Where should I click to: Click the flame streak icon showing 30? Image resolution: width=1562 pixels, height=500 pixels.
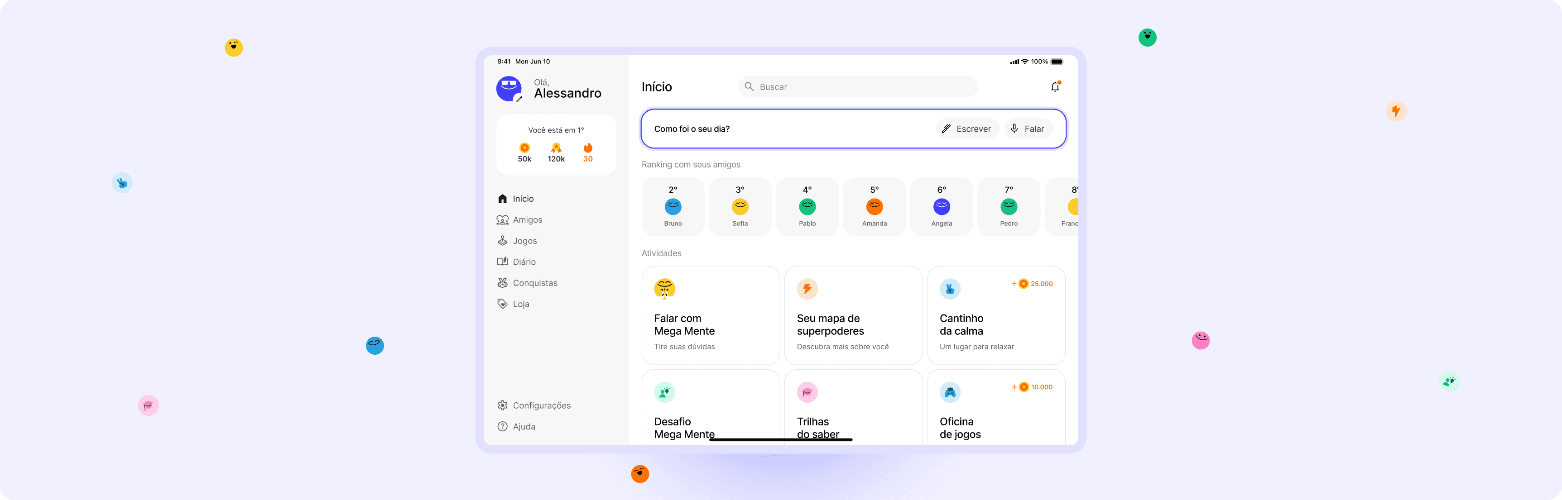click(587, 148)
